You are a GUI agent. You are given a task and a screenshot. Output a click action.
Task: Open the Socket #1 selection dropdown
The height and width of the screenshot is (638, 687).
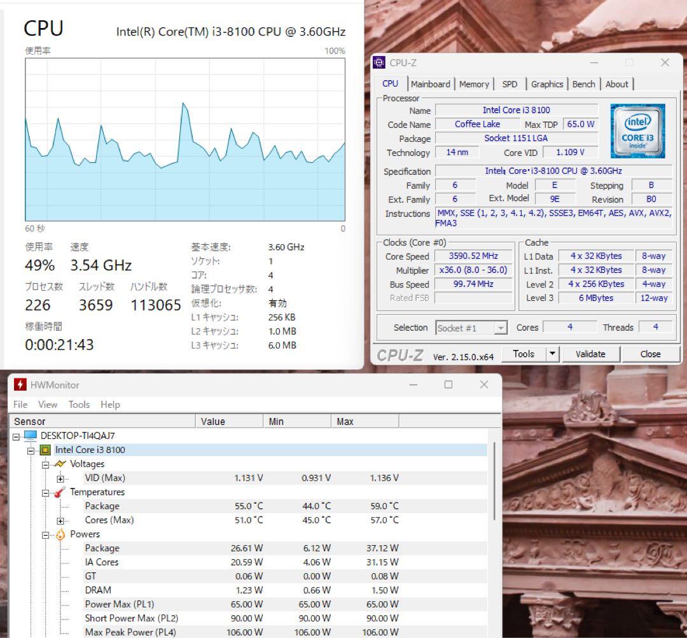click(501, 328)
